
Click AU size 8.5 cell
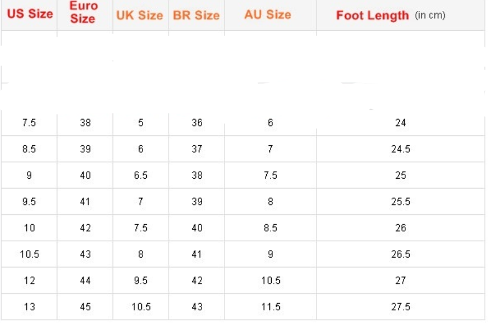(x=271, y=228)
